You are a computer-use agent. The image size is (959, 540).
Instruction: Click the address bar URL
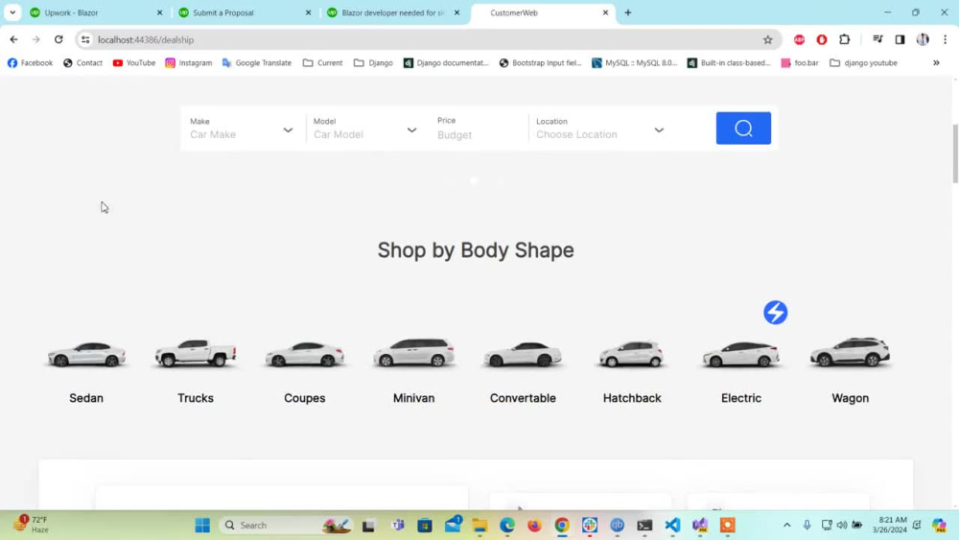click(x=146, y=39)
